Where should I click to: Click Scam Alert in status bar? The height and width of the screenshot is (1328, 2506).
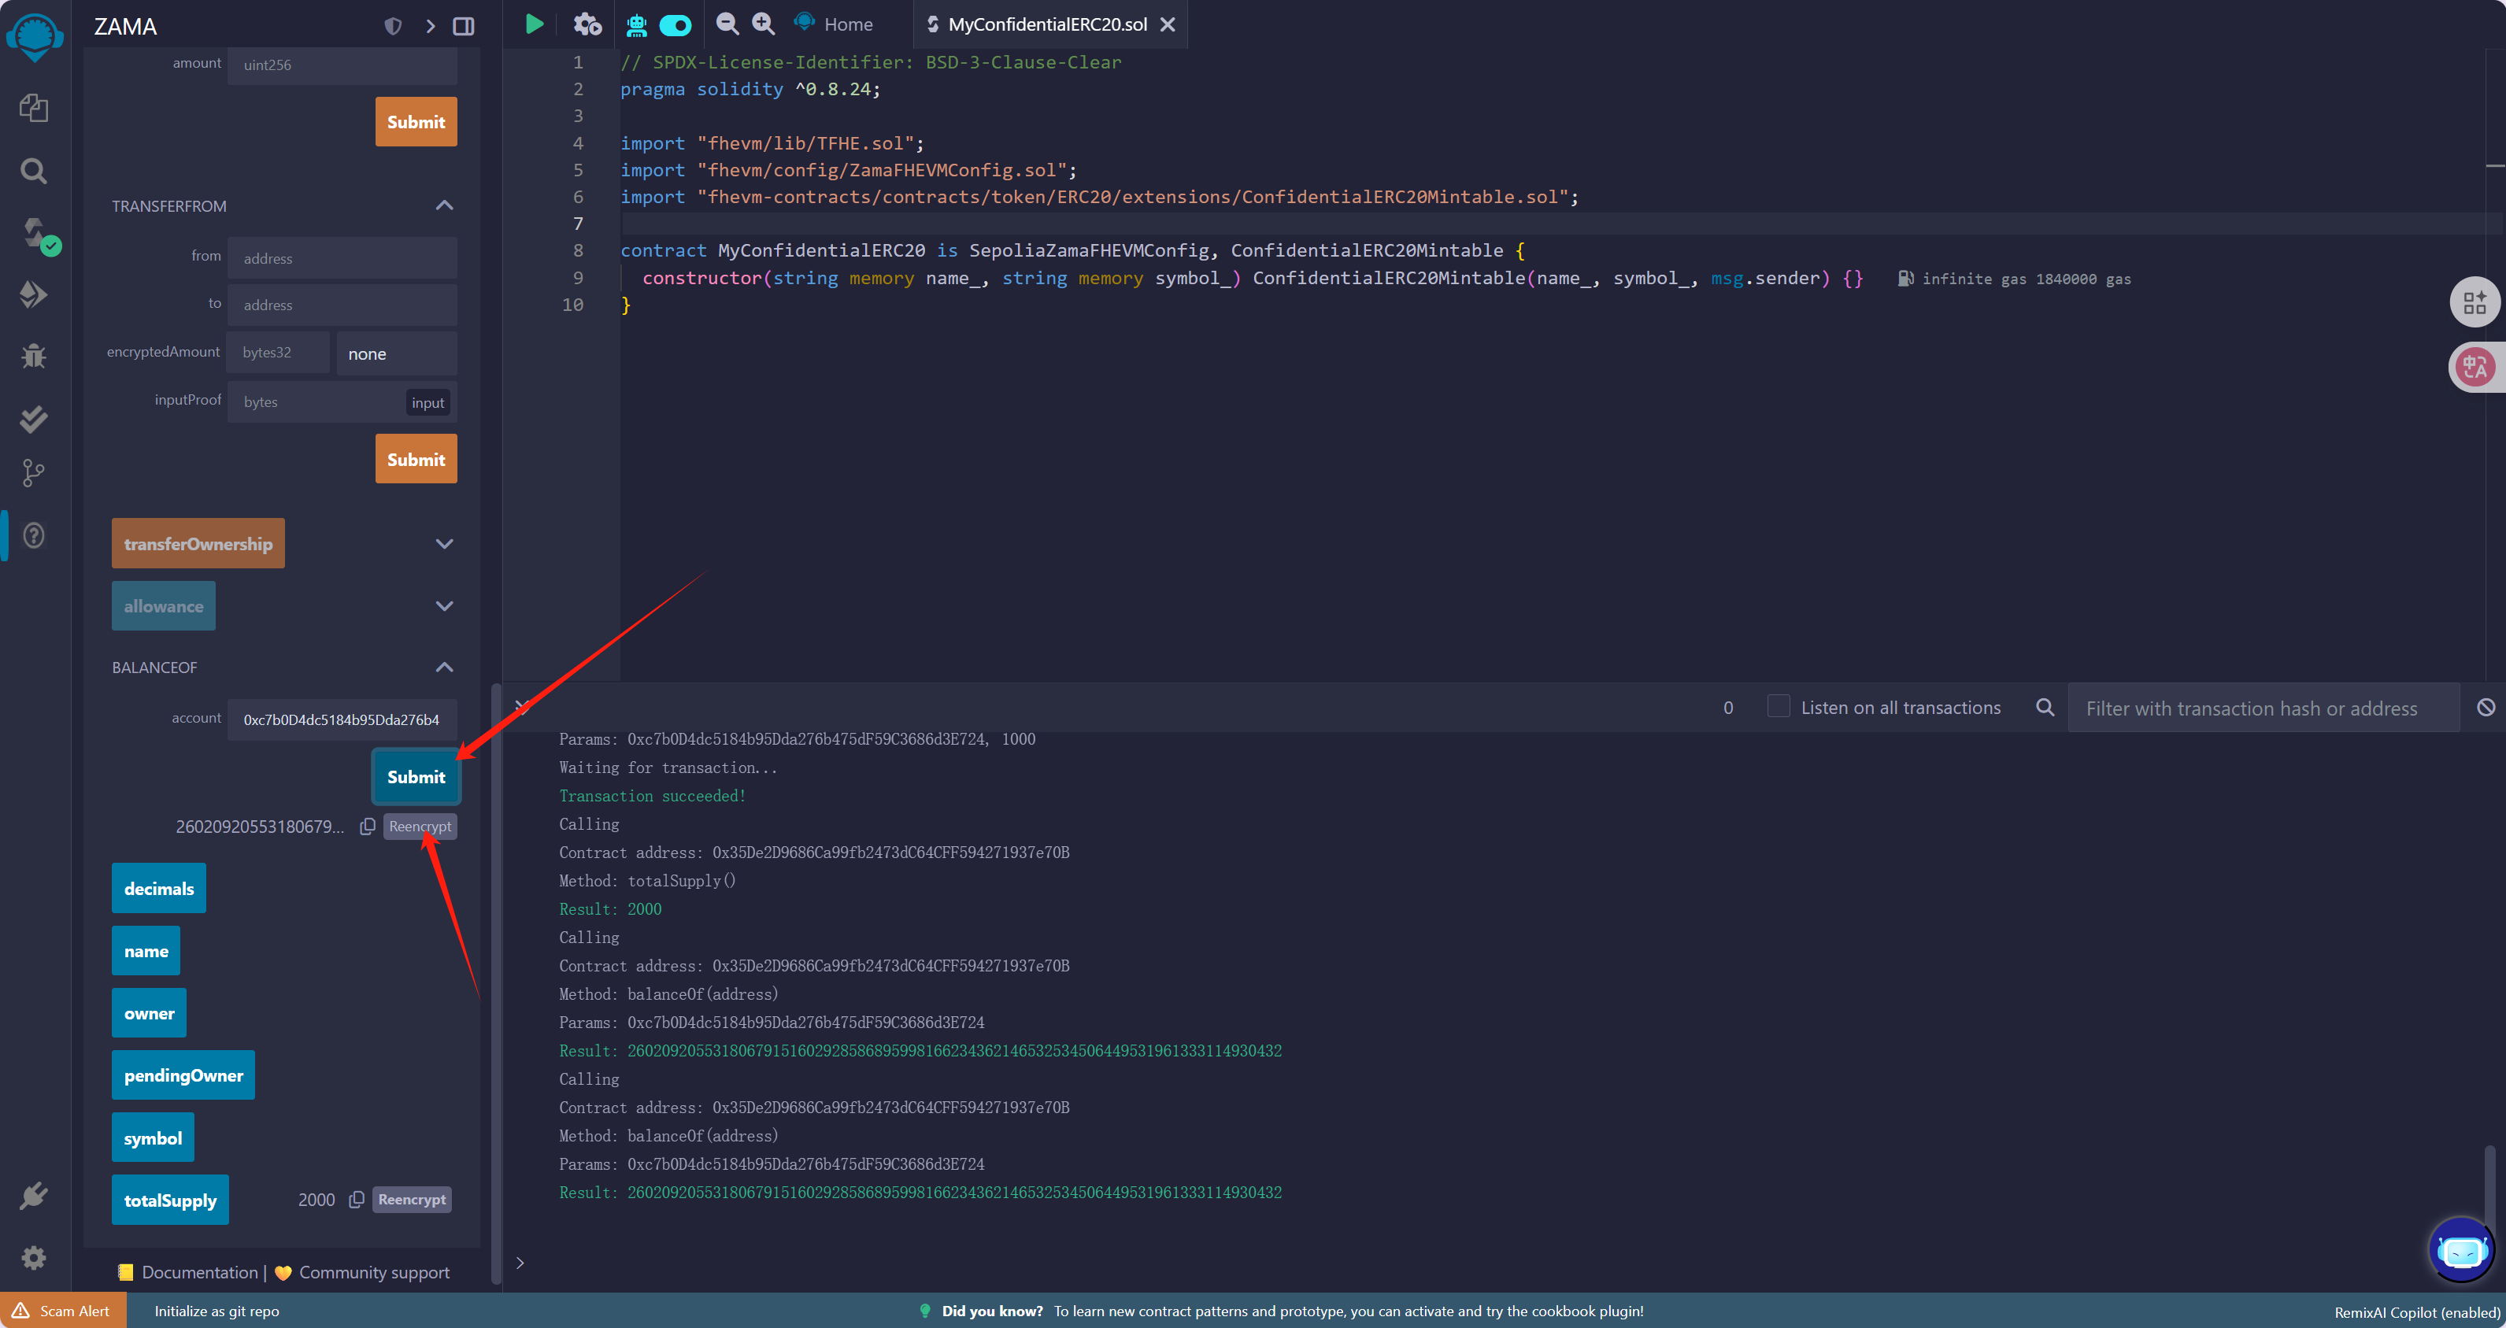pyautogui.click(x=62, y=1311)
